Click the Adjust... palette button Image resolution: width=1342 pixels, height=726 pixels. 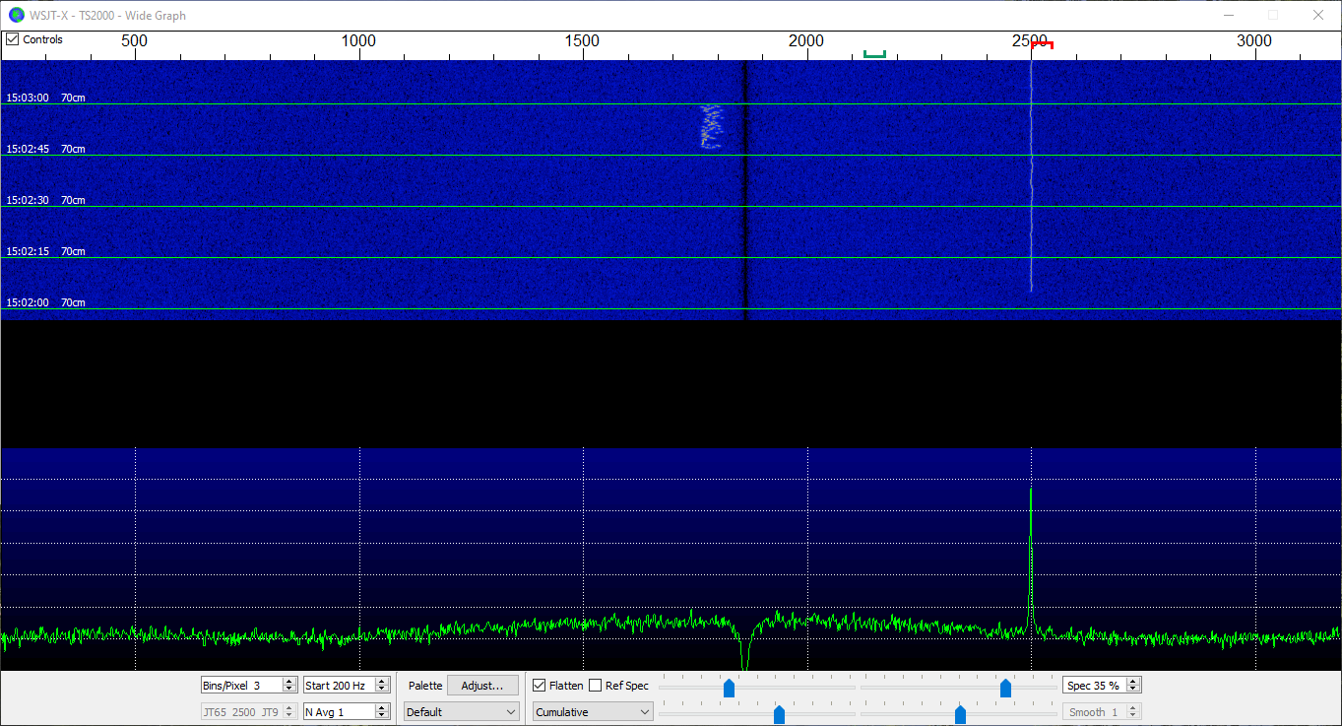[x=482, y=685]
